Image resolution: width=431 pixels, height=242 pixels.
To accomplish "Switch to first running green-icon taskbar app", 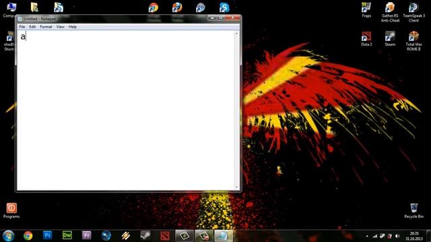I will coord(185,236).
